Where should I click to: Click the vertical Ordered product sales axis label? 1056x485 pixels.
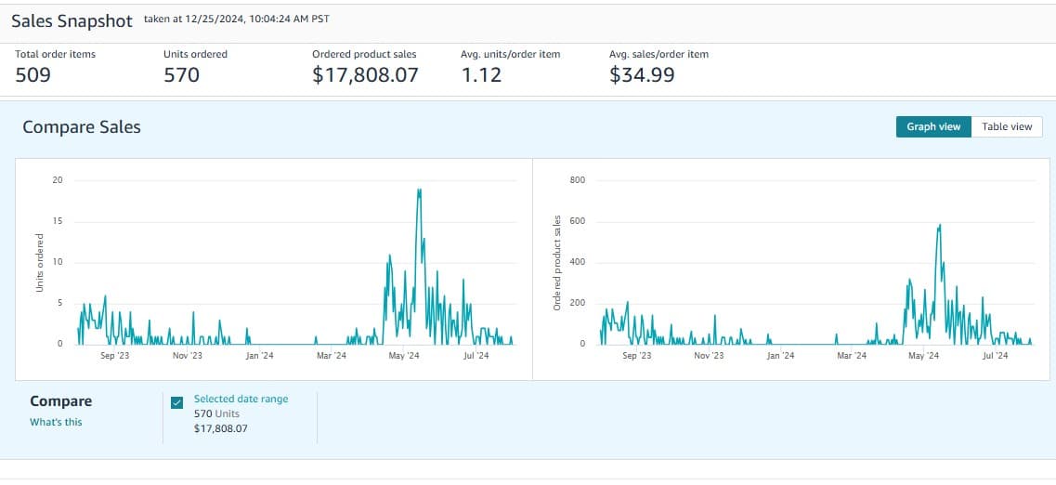coord(557,263)
